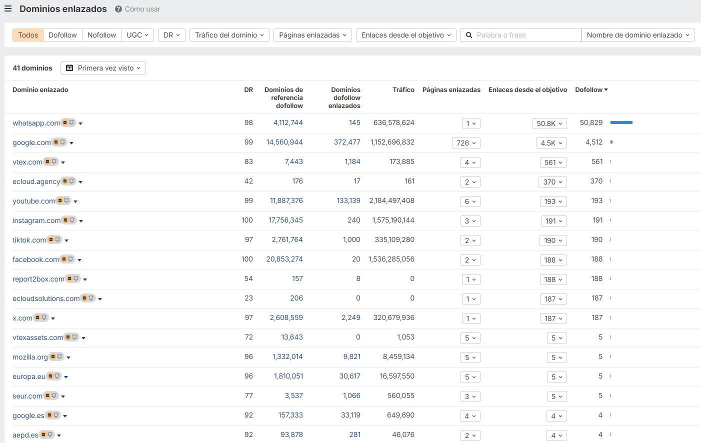Screen dimensions: 701x443
Task: Open the "Tráfico del dominio" dropdown
Action: (x=229, y=35)
